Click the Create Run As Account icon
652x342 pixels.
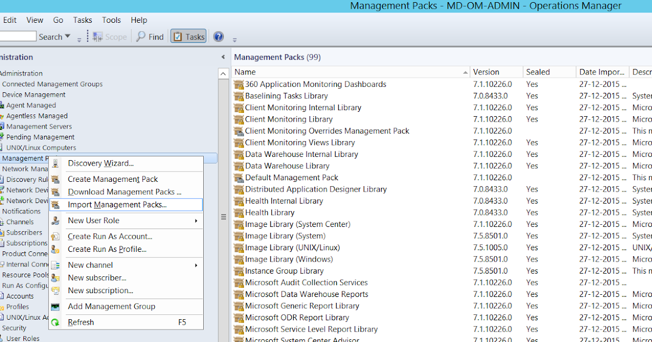[55, 236]
